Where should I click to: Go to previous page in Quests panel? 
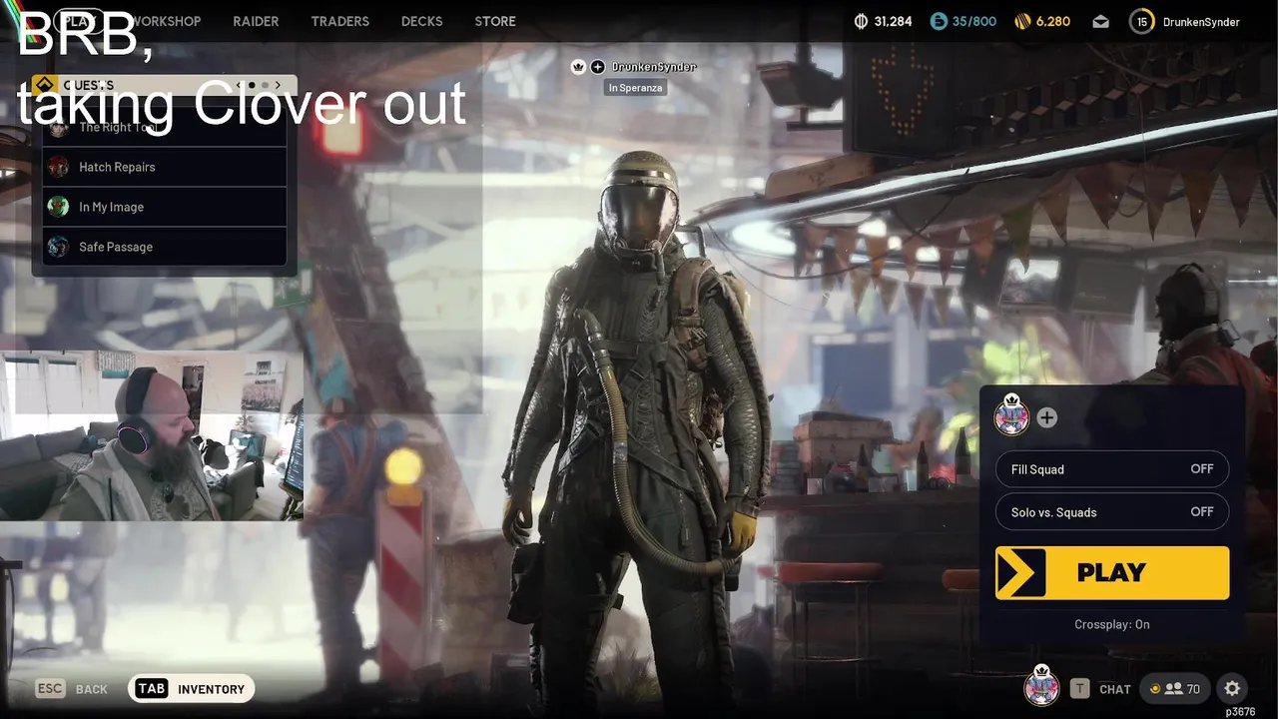point(240,86)
